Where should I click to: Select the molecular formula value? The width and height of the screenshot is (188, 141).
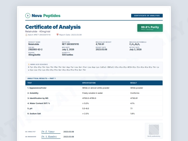click(x=135, y=44)
